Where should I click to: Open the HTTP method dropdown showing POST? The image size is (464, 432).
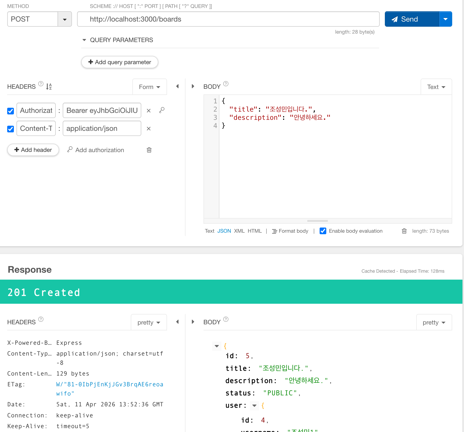point(65,19)
